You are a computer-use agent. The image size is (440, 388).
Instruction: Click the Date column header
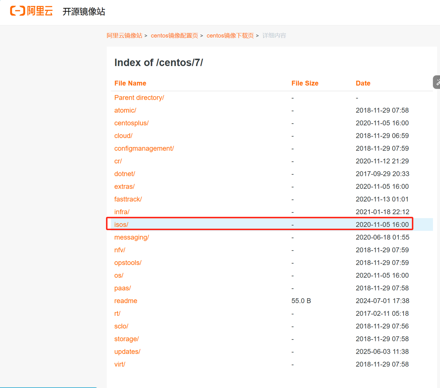[x=363, y=83]
